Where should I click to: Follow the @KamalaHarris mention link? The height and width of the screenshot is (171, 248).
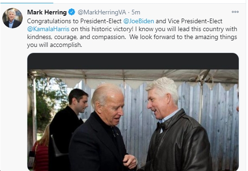pos(48,29)
